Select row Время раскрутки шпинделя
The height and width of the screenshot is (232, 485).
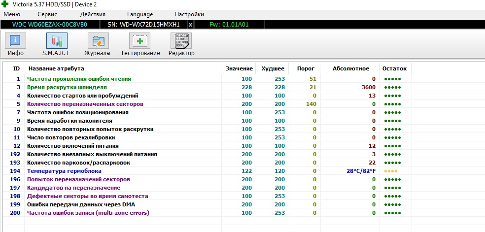[x=207, y=87]
